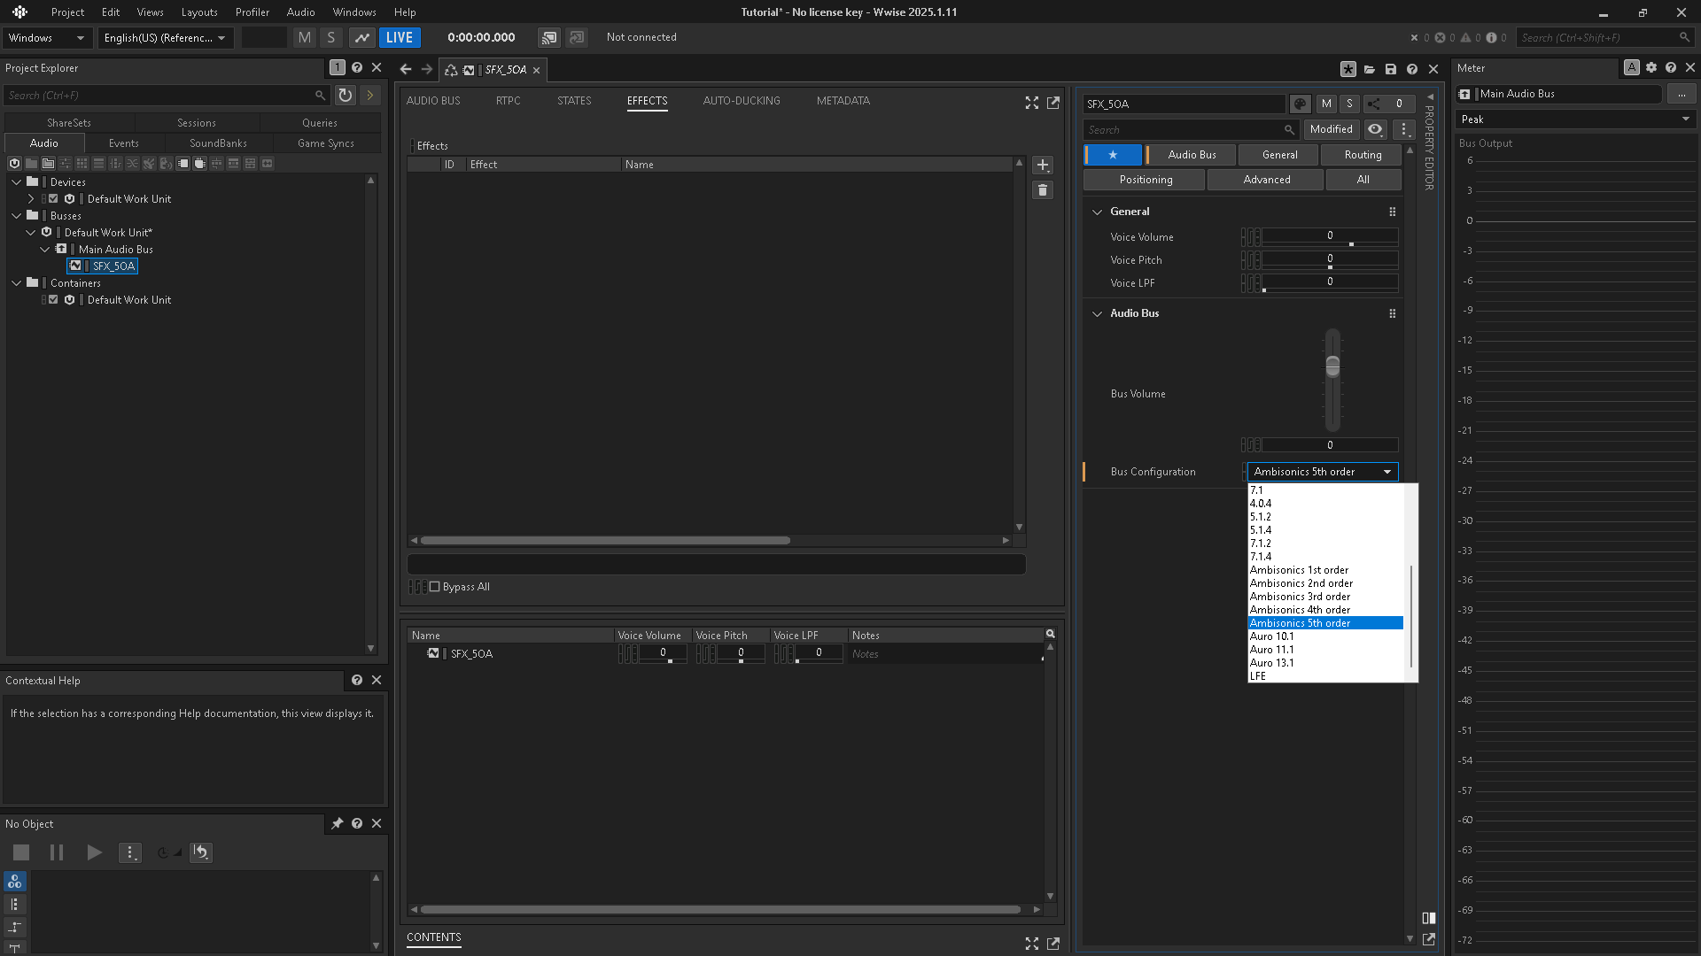The width and height of the screenshot is (1701, 956).
Task: Click the transport reset icon
Action: click(201, 852)
